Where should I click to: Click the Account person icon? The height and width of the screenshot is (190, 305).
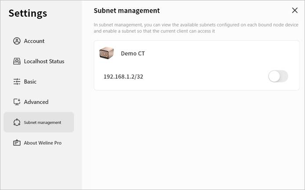(x=17, y=41)
